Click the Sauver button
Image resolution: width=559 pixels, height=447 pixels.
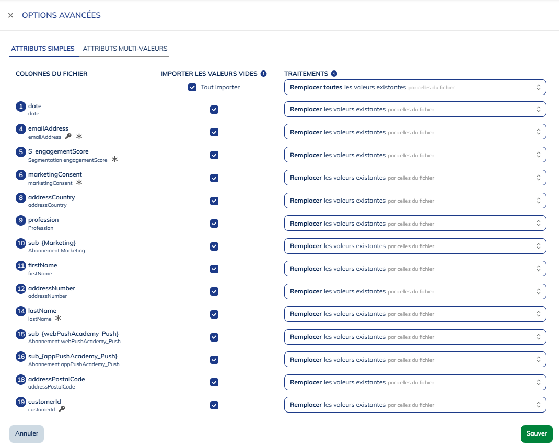coord(537,433)
